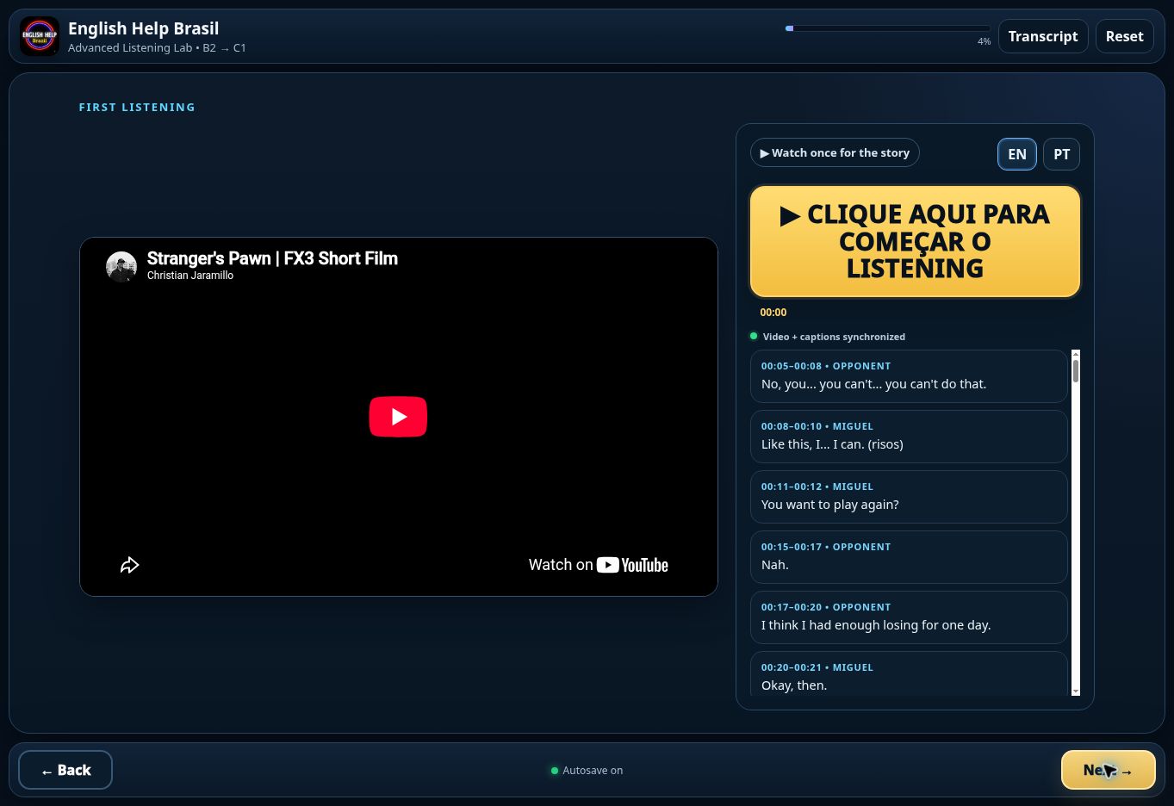Screen dimensions: 1174x806
Task: Click the Autosave on status indicator
Action: pos(587,771)
